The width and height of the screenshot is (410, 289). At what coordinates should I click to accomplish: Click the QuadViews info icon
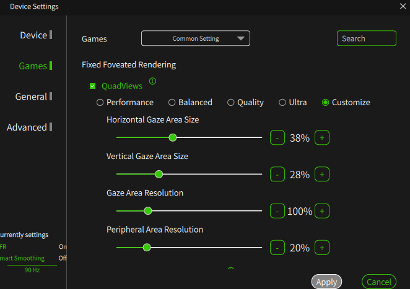click(152, 81)
